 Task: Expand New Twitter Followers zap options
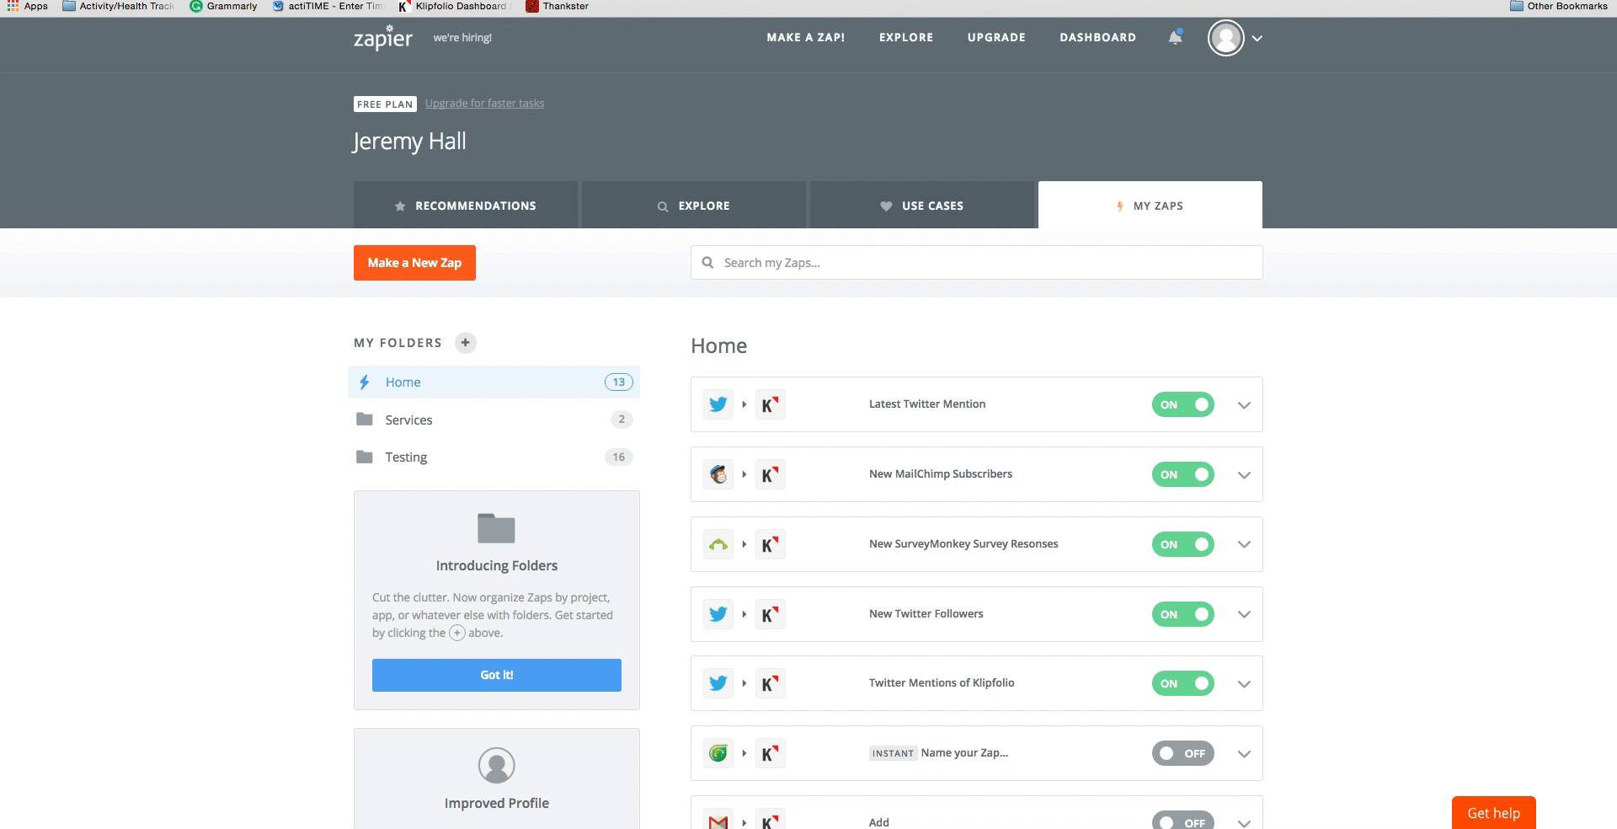(1244, 614)
